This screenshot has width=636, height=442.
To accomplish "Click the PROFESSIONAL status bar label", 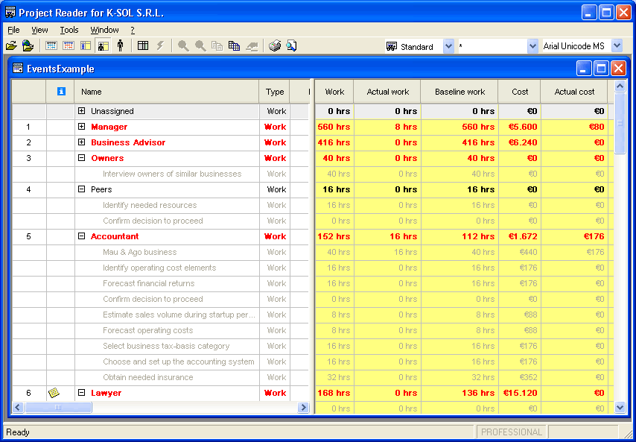I will point(512,432).
